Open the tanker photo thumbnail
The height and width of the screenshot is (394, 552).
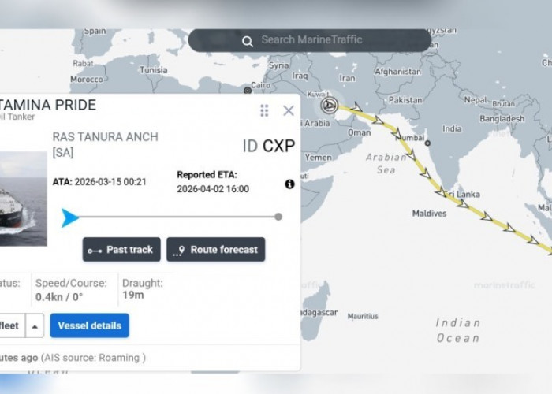click(x=23, y=199)
